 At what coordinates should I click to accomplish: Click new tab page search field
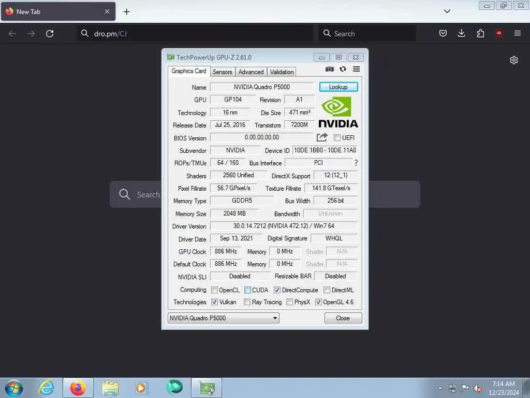point(264,194)
